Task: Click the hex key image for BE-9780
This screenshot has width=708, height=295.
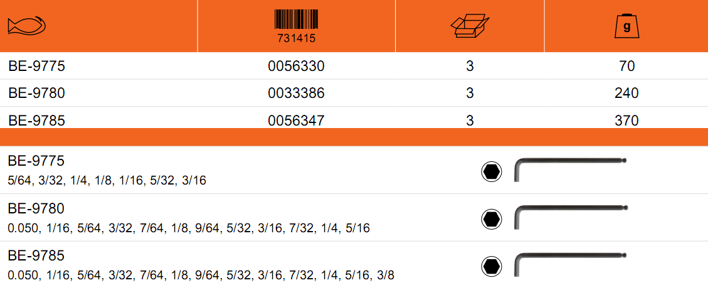Action: tap(571, 217)
